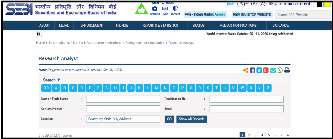This screenshot has height=139, width=333.
Task: Open the ENFORCEMENT menu
Action: click(92, 26)
